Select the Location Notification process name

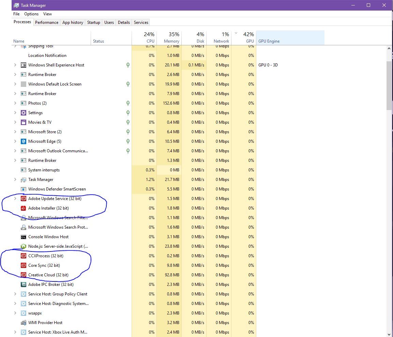click(x=47, y=56)
